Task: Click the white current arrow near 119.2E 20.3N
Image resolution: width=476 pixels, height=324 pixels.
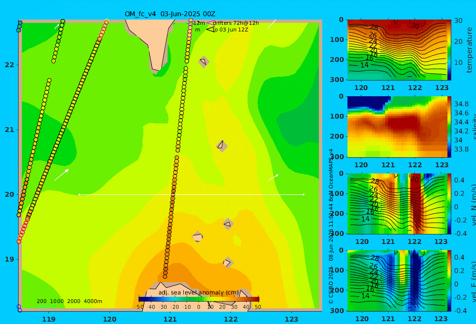Action: point(61,175)
